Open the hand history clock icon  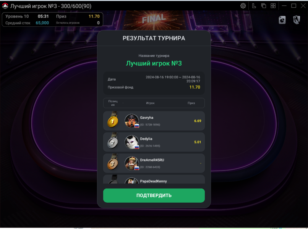point(282,20)
